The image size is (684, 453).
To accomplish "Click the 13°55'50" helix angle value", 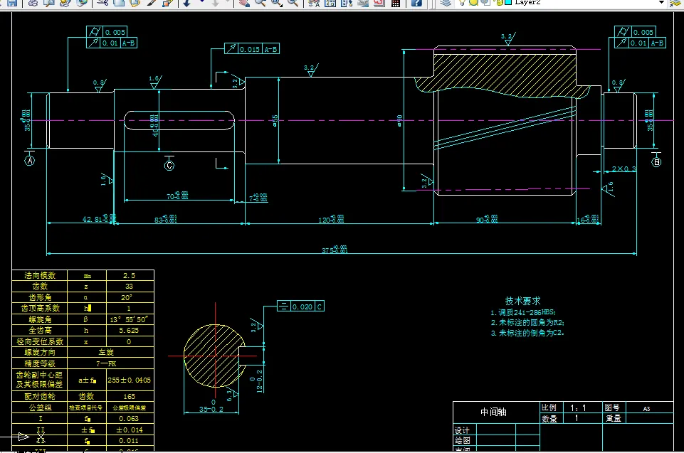I will (129, 319).
